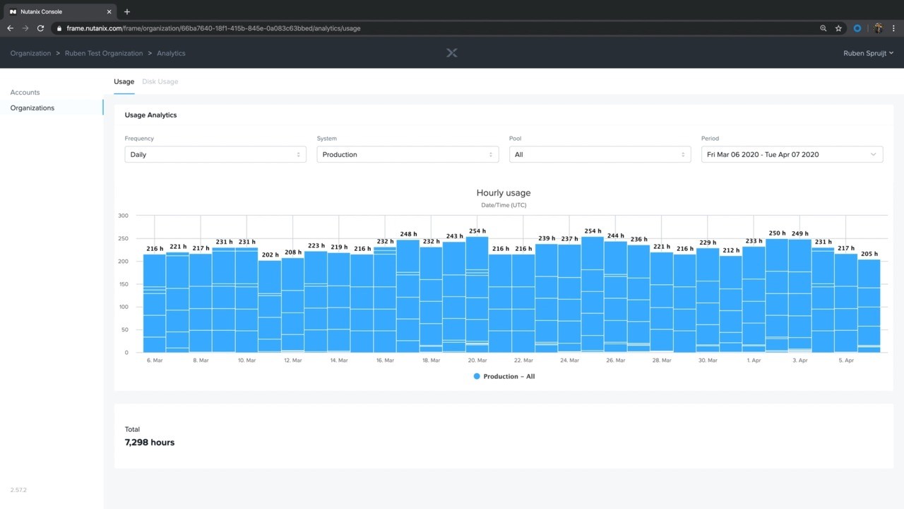Expand the Pool dropdown showing All
904x509 pixels.
click(600, 154)
